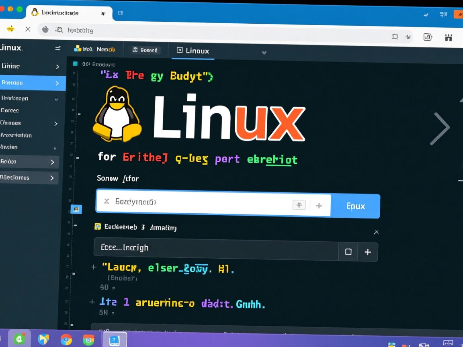The height and width of the screenshot is (347, 463).
Task: Open the square icon beside the lower input field
Action: [x=348, y=252]
